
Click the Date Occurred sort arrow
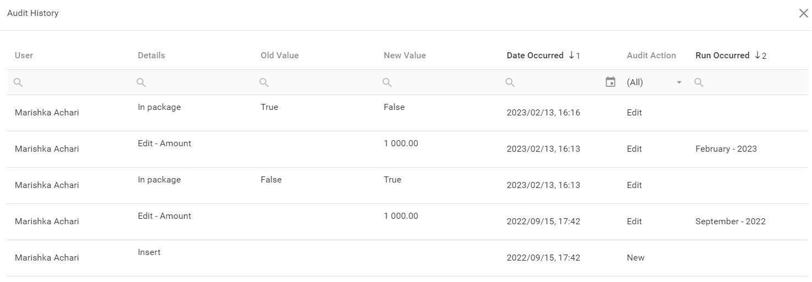coord(572,55)
